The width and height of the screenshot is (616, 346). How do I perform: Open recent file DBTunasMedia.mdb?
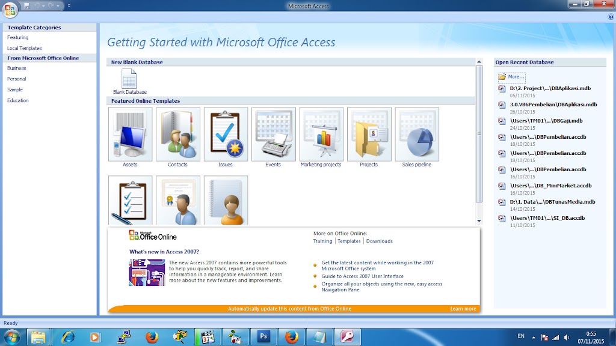[552, 202]
